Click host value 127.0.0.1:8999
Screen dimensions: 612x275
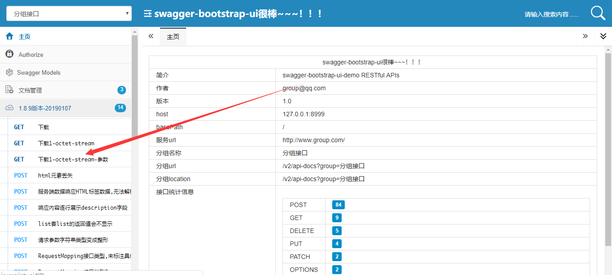pos(304,114)
